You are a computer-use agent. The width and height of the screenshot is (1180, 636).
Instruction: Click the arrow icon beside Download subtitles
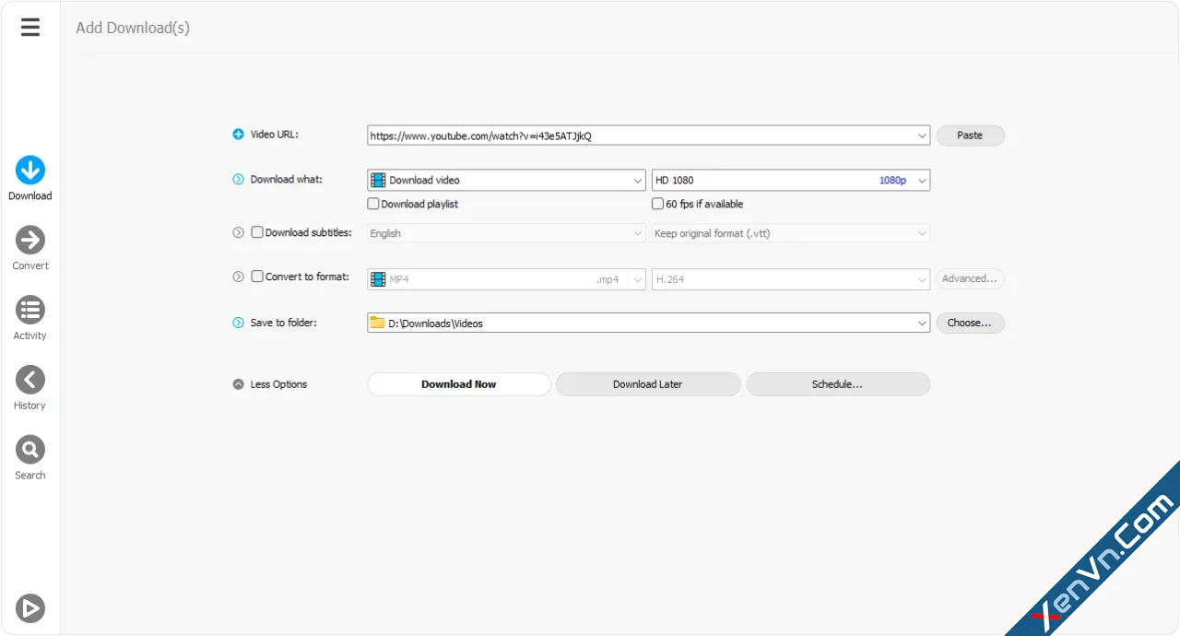(238, 233)
